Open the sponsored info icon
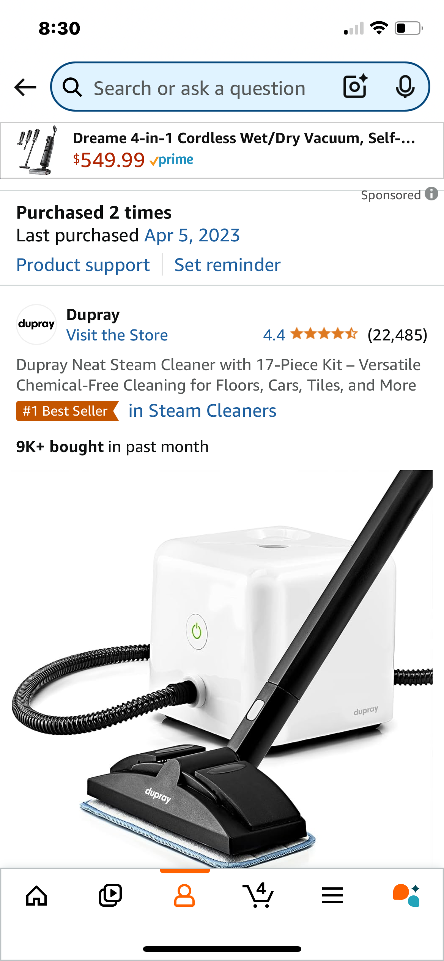This screenshot has height=961, width=444. click(431, 194)
